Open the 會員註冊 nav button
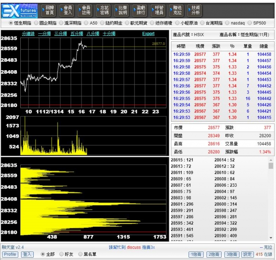276x260 pixels. tap(85, 10)
